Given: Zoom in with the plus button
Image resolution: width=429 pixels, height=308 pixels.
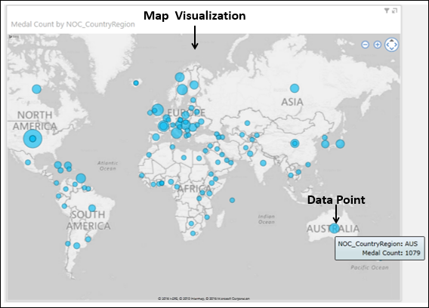Looking at the screenshot, I should (378, 45).
